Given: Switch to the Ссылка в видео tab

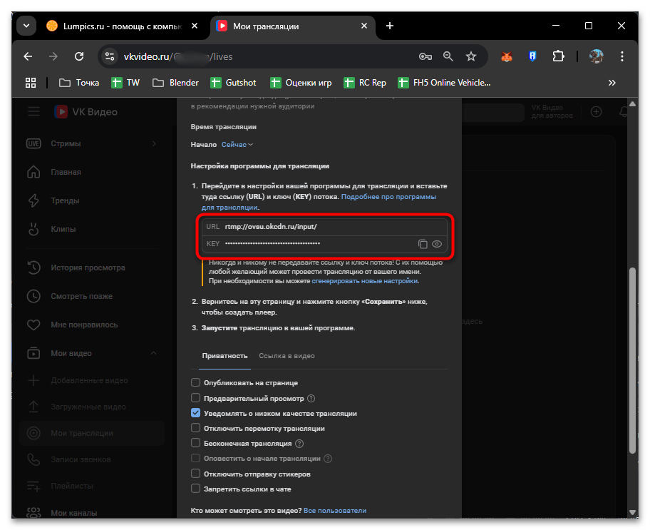Looking at the screenshot, I should (287, 356).
